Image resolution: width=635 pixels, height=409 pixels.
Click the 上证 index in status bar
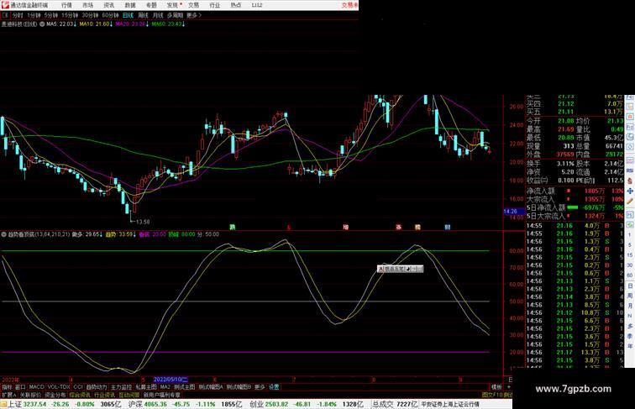point(14,404)
